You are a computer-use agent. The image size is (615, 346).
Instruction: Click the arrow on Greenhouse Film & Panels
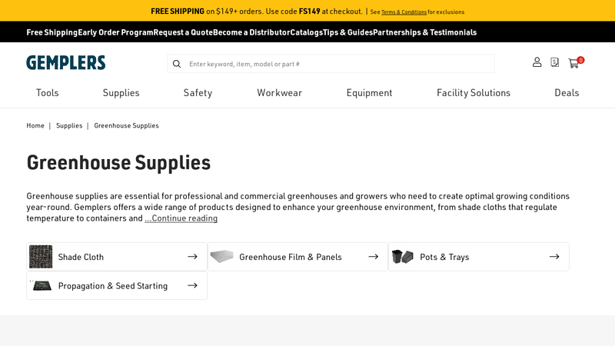(x=374, y=257)
